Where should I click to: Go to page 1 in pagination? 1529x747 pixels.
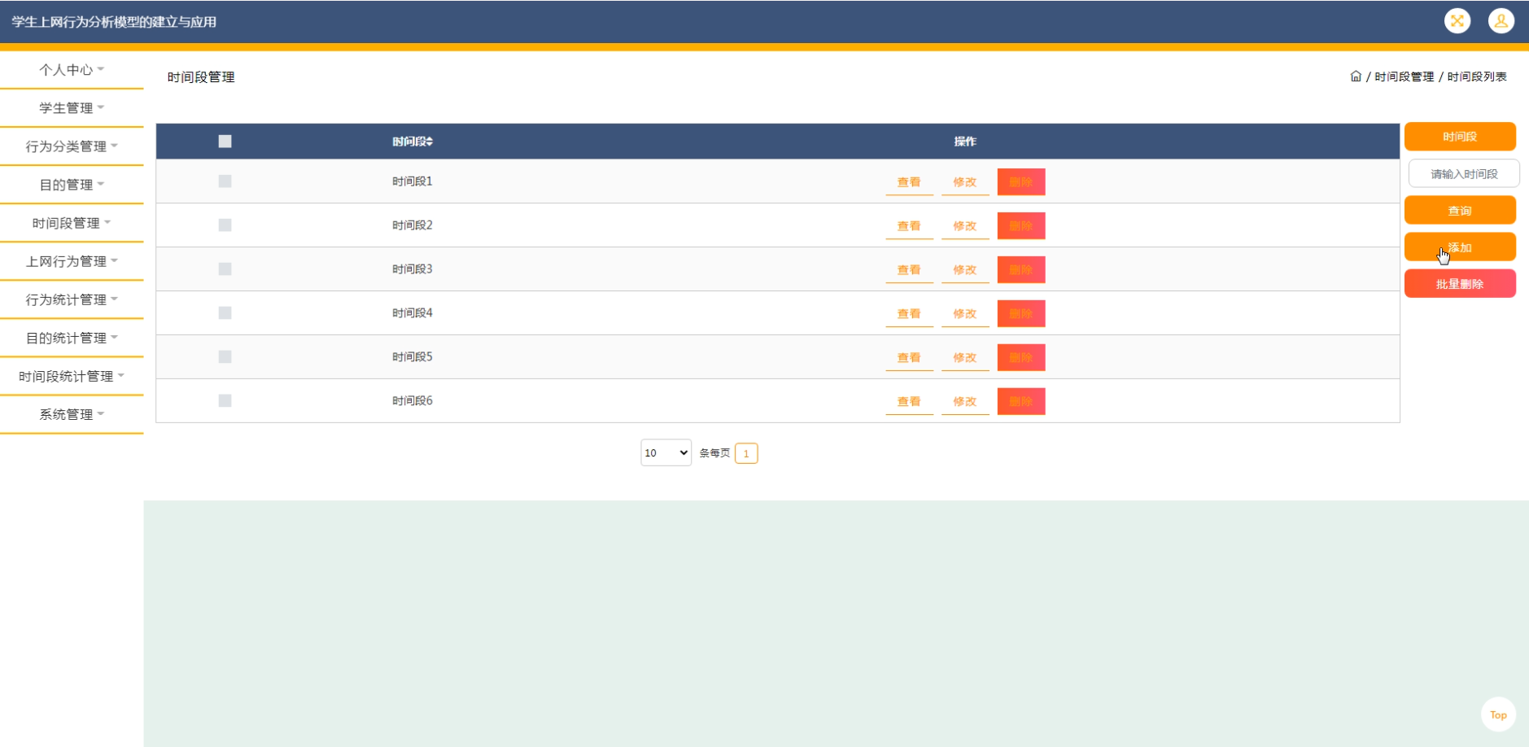pos(746,453)
